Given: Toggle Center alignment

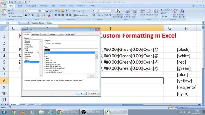Looking at the screenshot, I should tap(59, 15).
